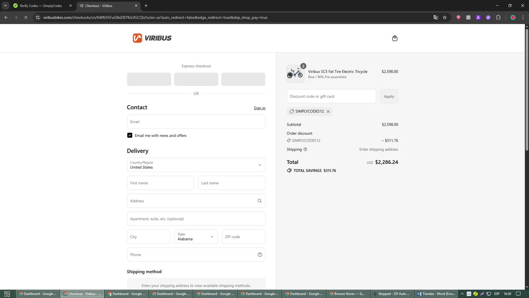Image resolution: width=529 pixels, height=298 pixels.
Task: Click the First name field
Action: click(x=160, y=183)
